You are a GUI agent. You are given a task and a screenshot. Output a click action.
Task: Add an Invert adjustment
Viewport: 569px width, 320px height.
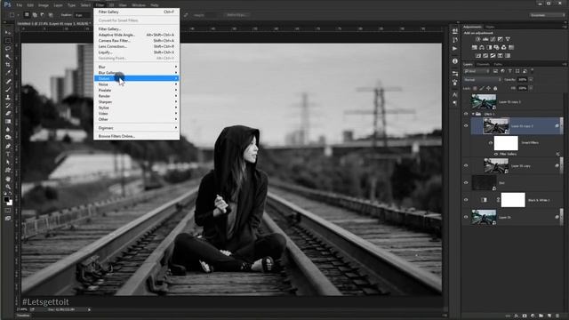click(478, 56)
